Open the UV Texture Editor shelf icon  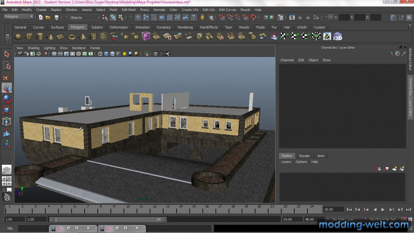point(327,37)
